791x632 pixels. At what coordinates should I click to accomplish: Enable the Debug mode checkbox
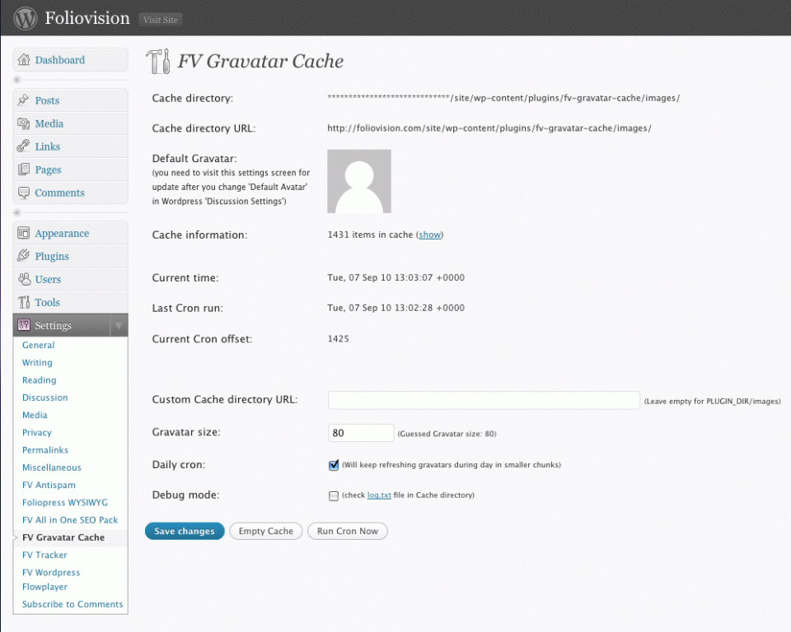tap(334, 495)
